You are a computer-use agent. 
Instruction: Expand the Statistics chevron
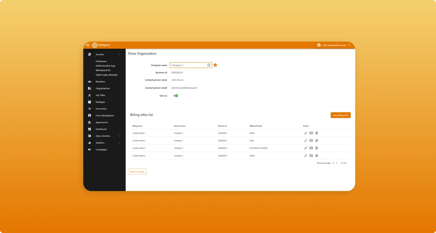[119, 143]
